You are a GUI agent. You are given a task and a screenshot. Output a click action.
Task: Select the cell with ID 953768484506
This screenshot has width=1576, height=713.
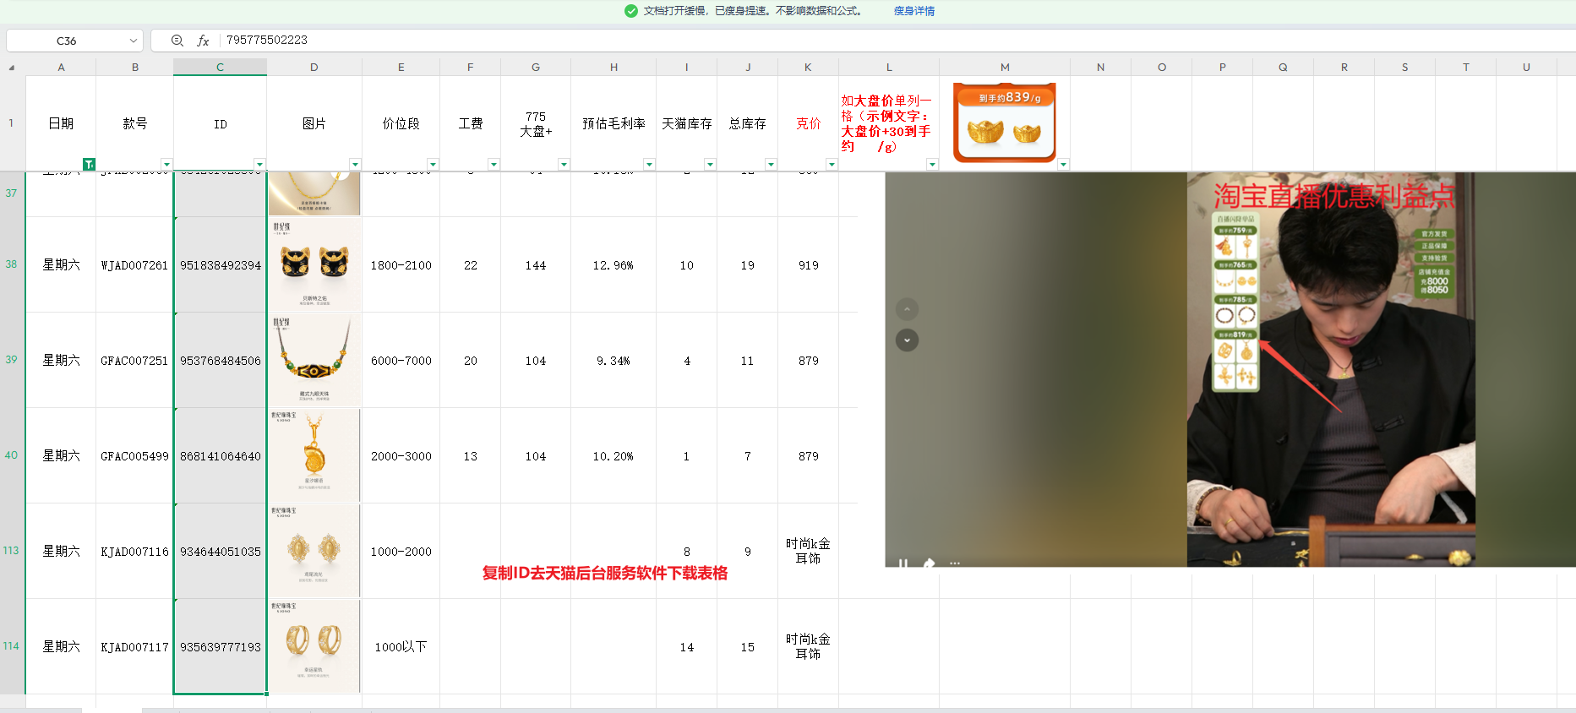point(221,361)
